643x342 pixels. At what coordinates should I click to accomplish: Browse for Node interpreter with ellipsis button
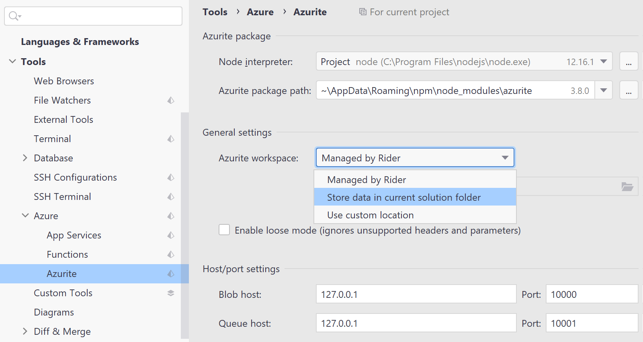629,61
